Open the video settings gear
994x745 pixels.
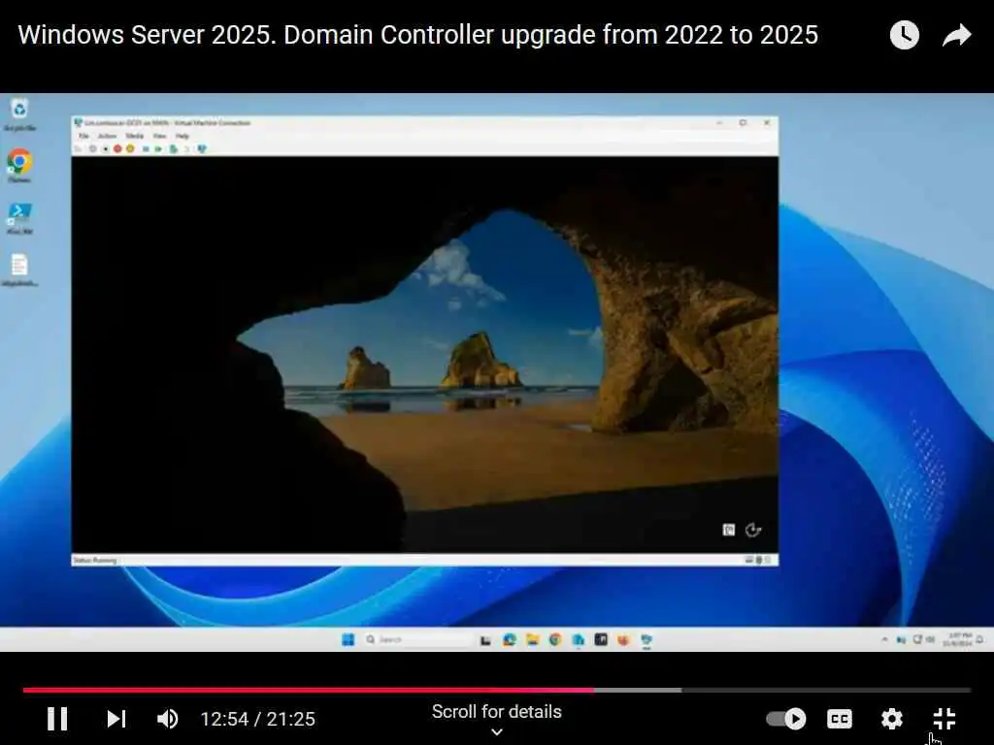click(x=892, y=719)
